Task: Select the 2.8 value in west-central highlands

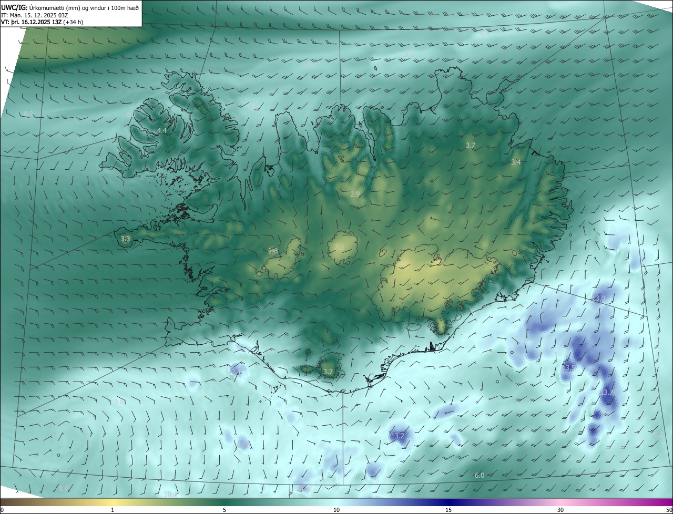Action: pos(273,251)
